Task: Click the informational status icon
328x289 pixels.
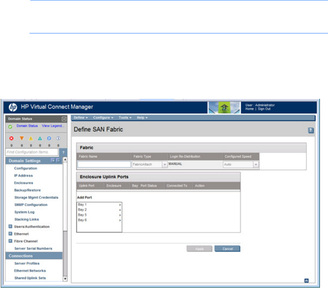Action: pyautogui.click(x=58, y=138)
